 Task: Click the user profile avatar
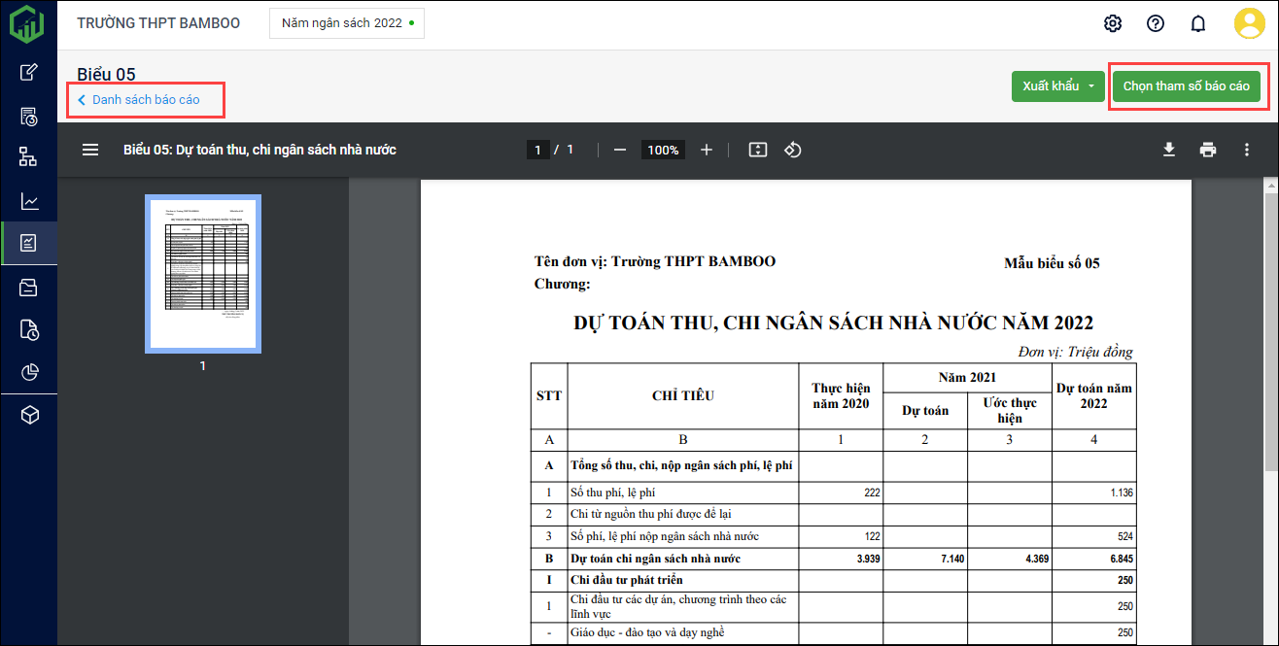[x=1249, y=23]
